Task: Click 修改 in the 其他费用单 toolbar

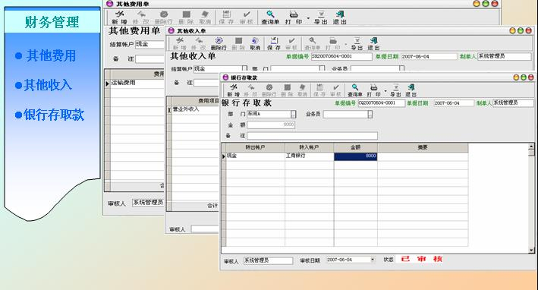Action: tap(141, 17)
